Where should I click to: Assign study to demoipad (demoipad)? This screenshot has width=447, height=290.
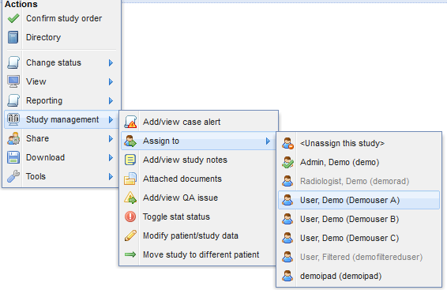pos(359,276)
